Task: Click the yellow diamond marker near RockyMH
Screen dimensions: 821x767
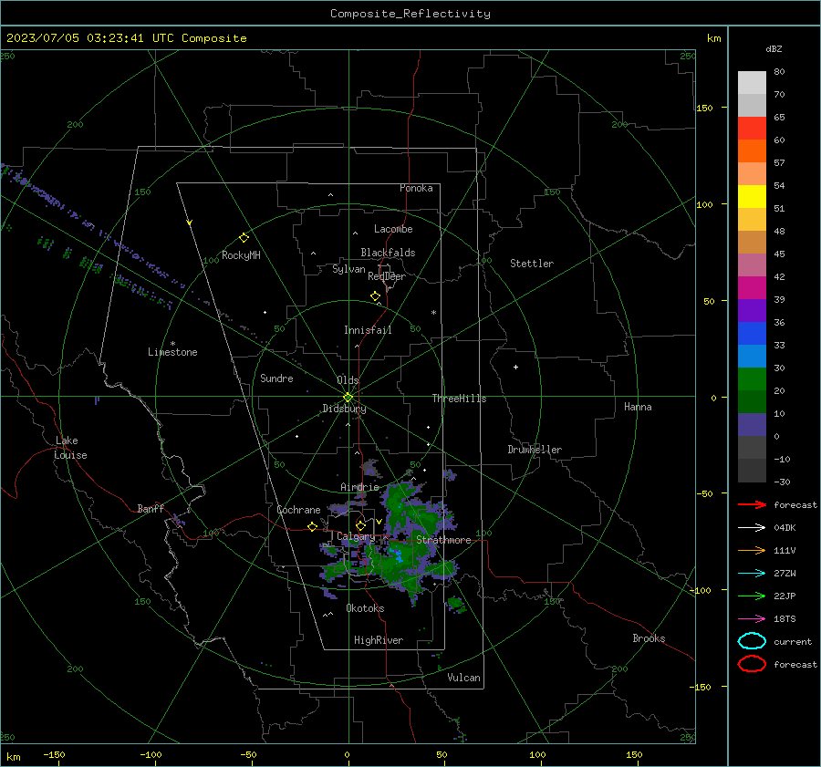Action: point(244,238)
